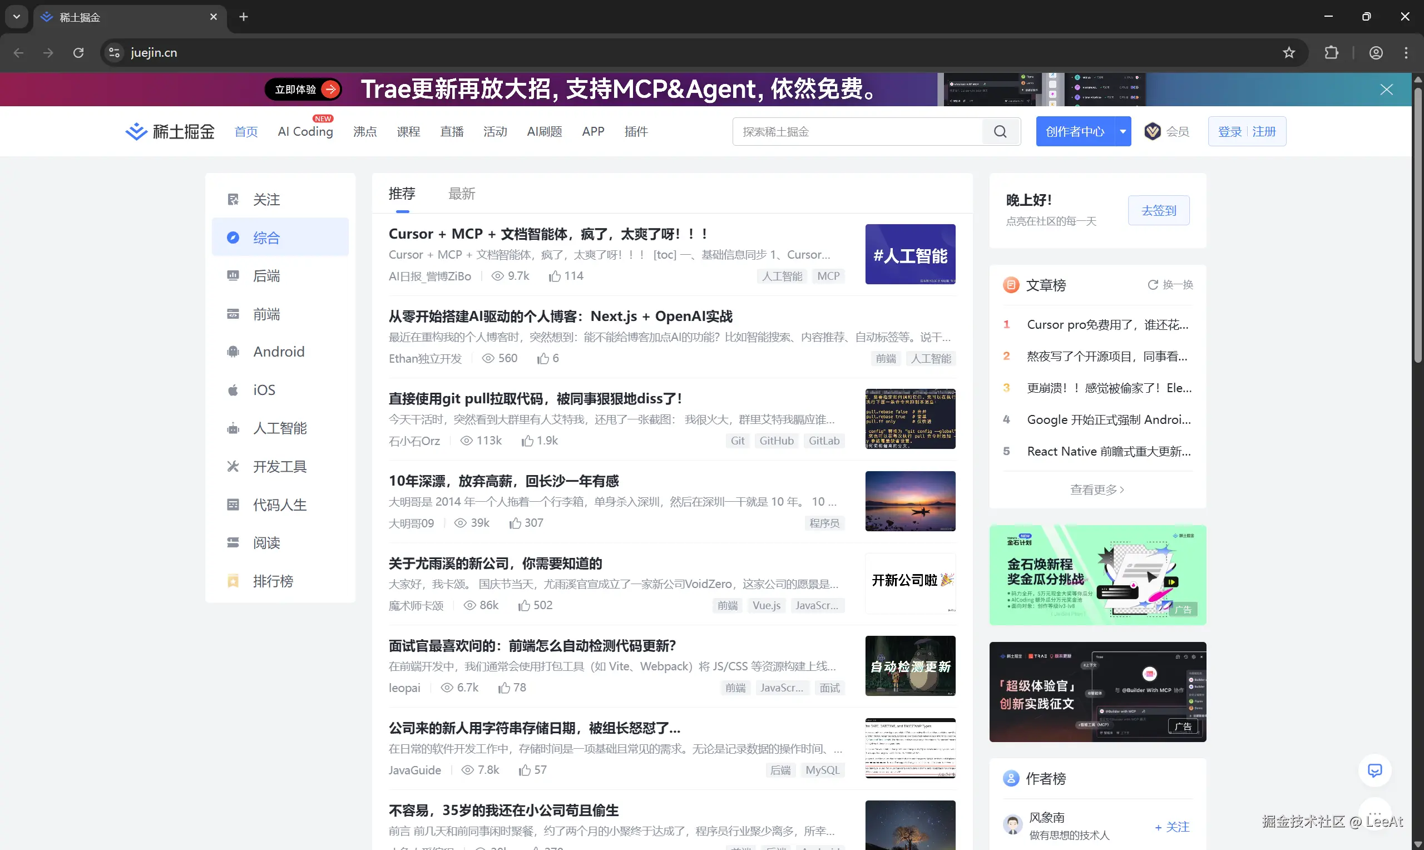This screenshot has height=850, width=1424.
Task: Reload the page
Action: point(78,53)
